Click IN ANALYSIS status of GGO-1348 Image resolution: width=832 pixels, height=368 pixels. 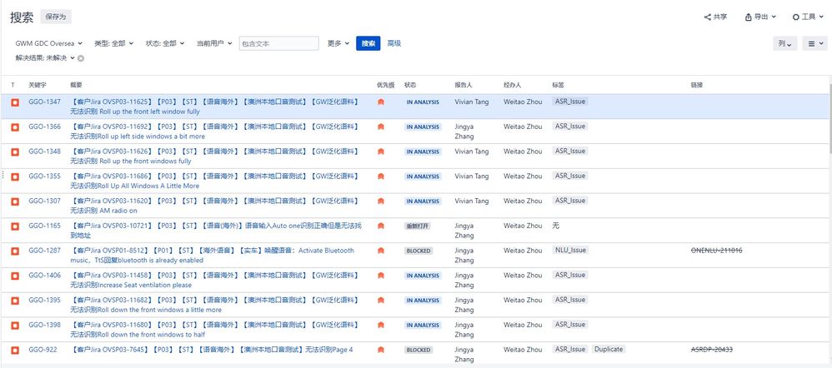[423, 152]
